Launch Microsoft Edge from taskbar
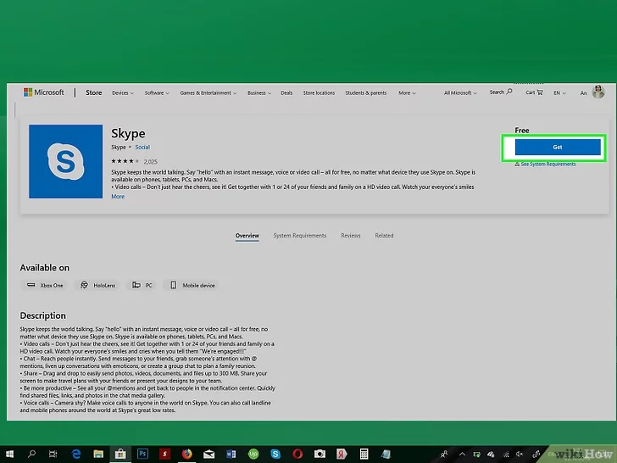 75,454
